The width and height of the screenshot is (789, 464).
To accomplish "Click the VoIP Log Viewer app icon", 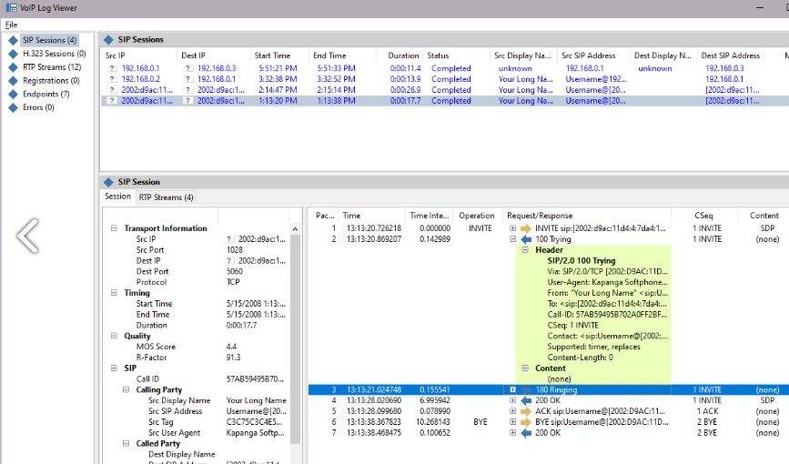I will pyautogui.click(x=10, y=8).
